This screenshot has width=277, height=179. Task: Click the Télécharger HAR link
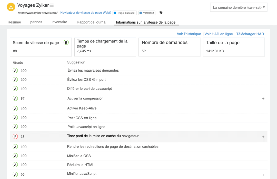click(x=250, y=34)
